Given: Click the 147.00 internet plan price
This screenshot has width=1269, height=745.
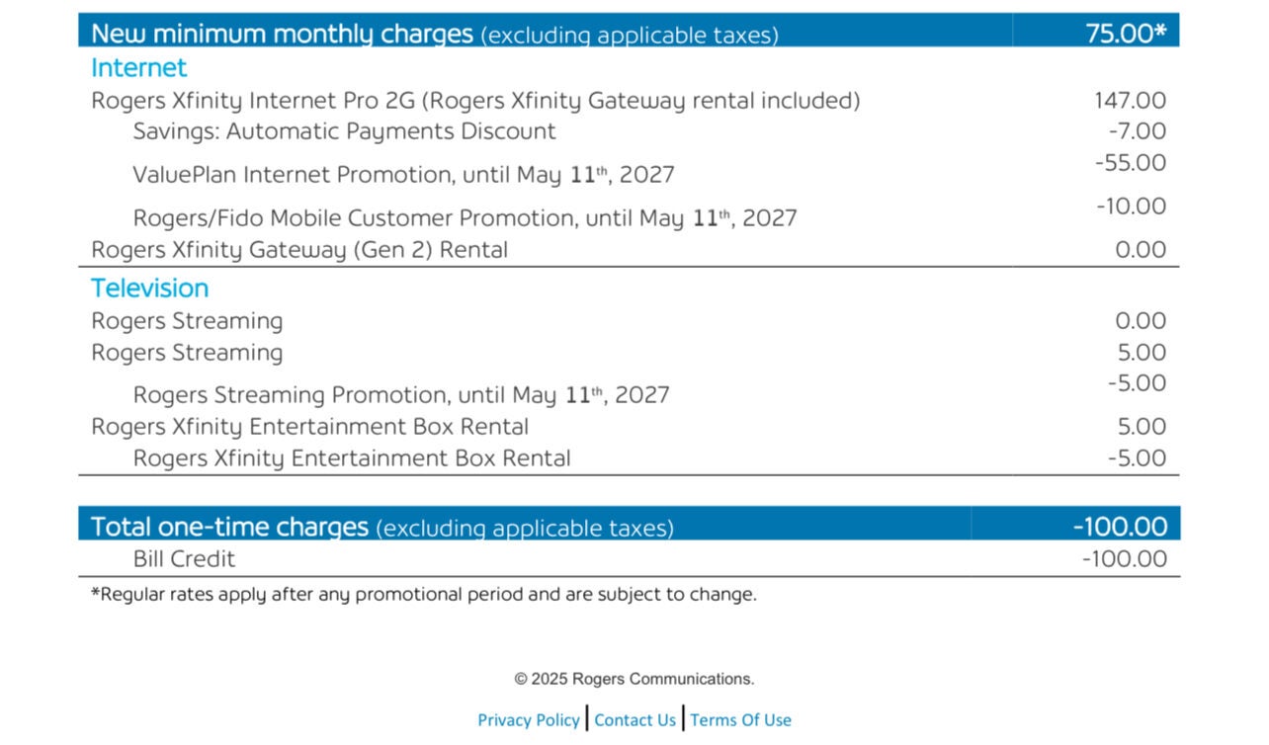Looking at the screenshot, I should (x=1130, y=101).
